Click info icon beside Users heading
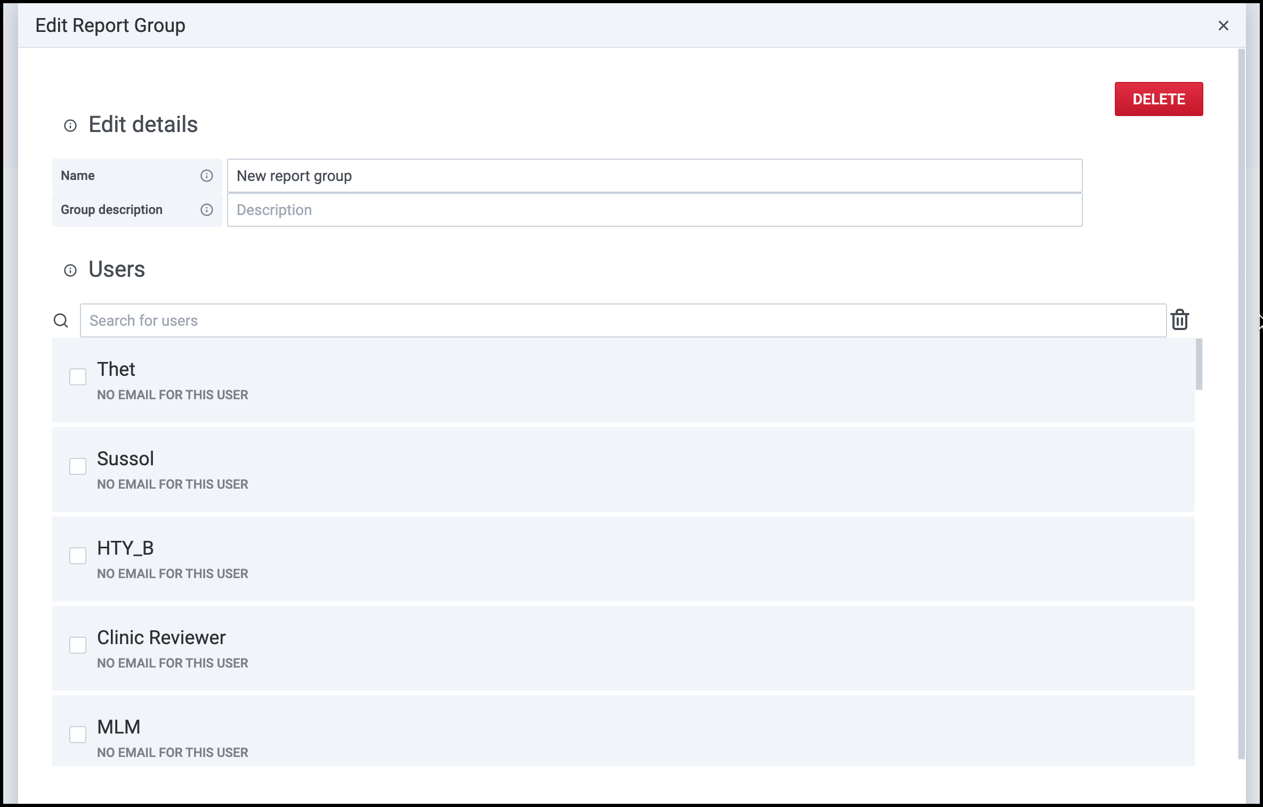Viewport: 1263px width, 807px height. pyautogui.click(x=70, y=270)
